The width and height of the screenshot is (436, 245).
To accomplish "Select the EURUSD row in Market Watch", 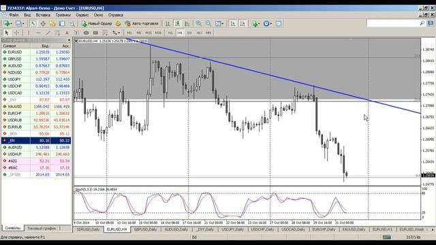I will [36, 52].
